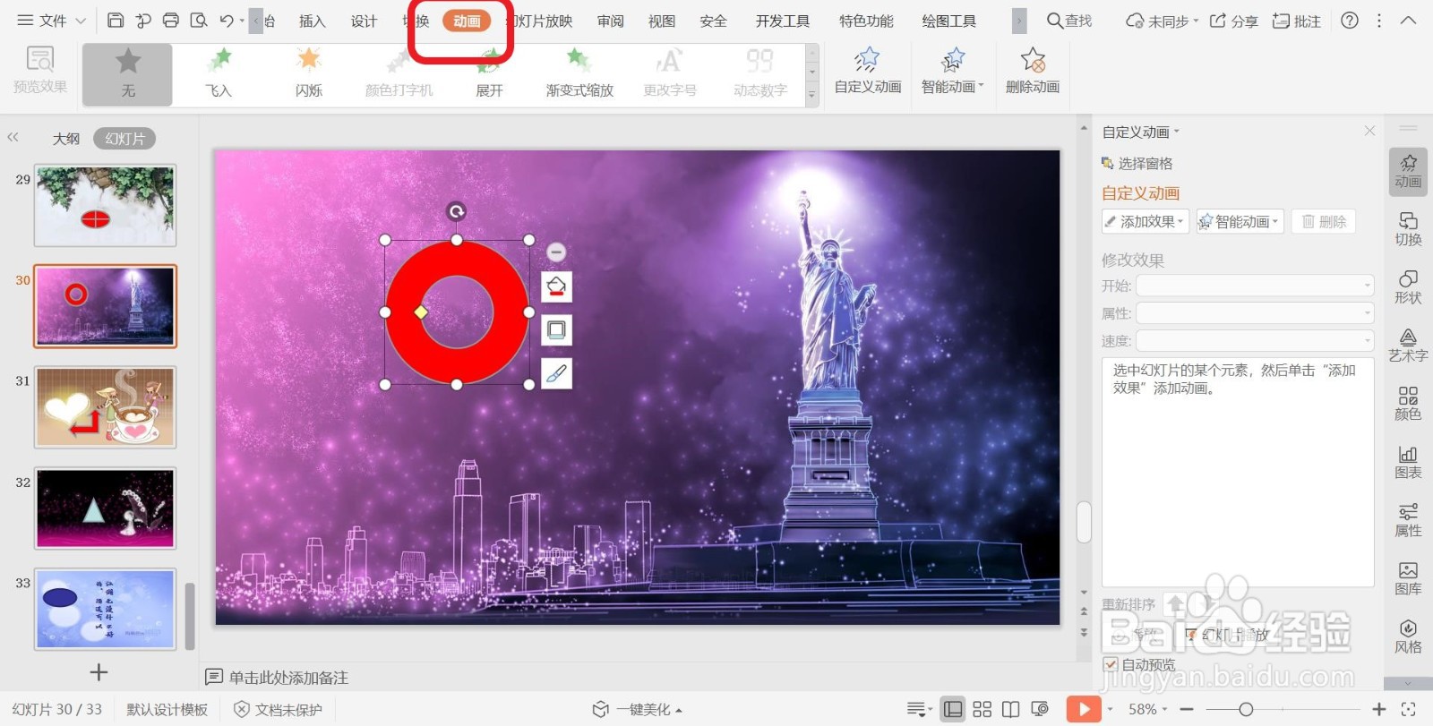Open the 属性 combo box
Screen dimensions: 1433x726
tap(1255, 313)
